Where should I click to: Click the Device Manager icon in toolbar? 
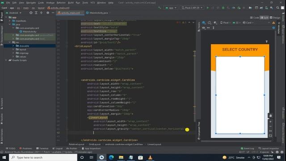coord(266,8)
